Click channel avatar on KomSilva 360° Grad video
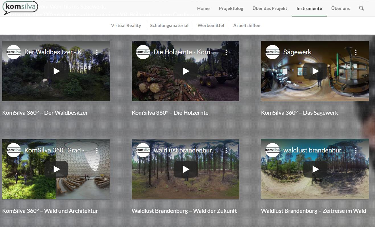Image resolution: width=375 pixels, height=227 pixels. (14, 150)
